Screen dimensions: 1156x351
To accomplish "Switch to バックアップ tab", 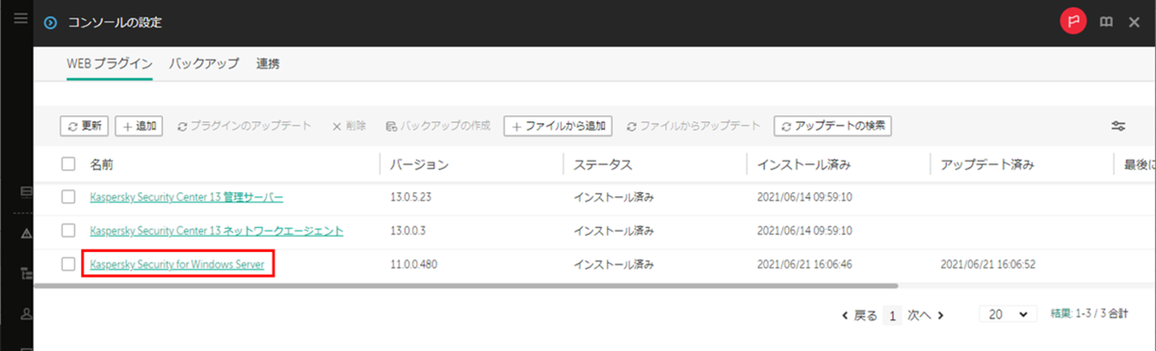I will point(204,64).
